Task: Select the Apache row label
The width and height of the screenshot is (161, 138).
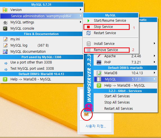Action: pyautogui.click(x=110, y=56)
